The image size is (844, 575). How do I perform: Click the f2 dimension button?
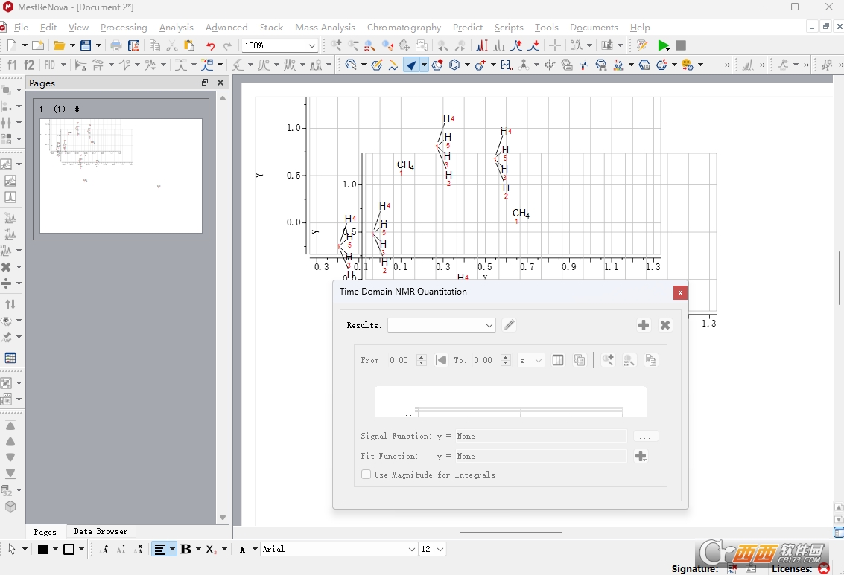coord(29,65)
